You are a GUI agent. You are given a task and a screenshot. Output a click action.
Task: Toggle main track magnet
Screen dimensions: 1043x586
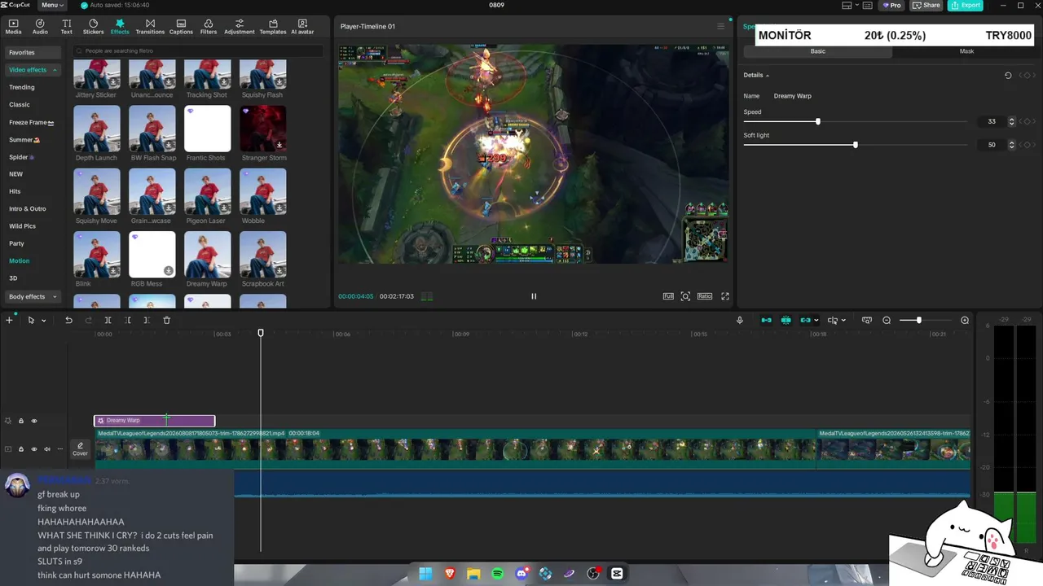click(766, 320)
